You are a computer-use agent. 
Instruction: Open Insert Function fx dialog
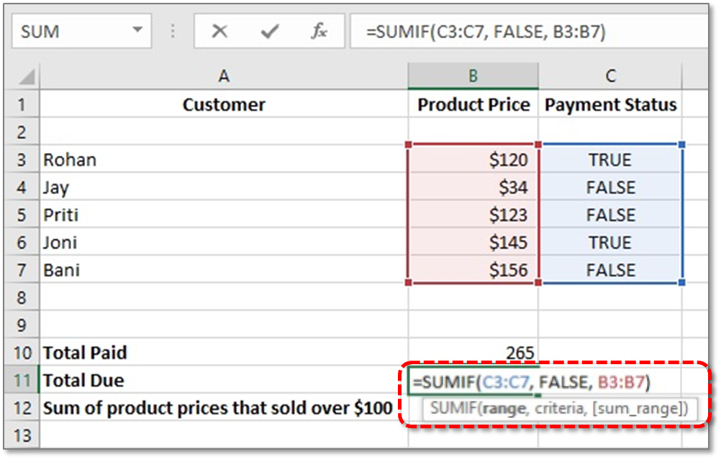(x=319, y=31)
